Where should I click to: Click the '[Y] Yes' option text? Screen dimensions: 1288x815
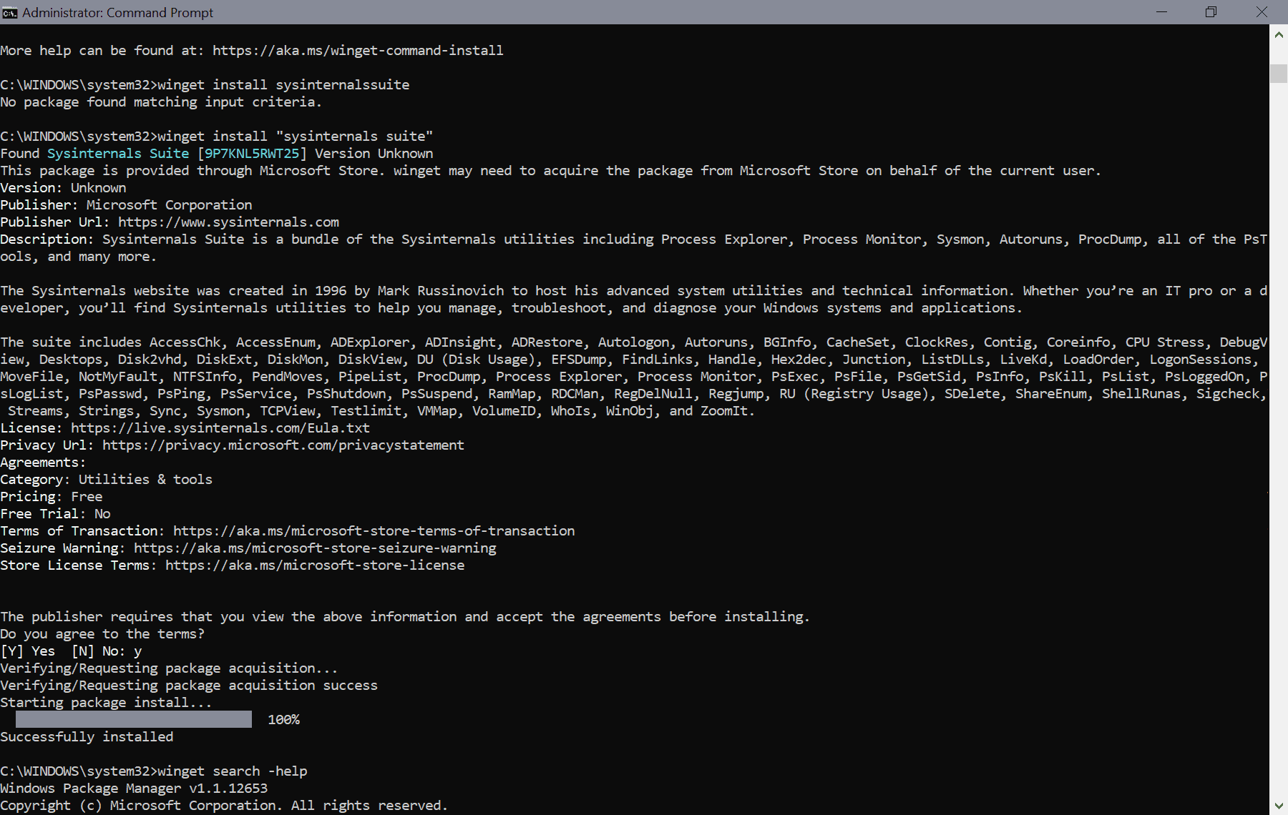pyautogui.click(x=27, y=651)
